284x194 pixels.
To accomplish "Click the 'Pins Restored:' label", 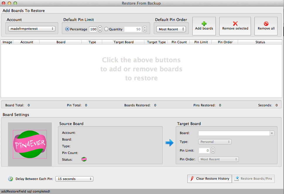I will (204, 105).
